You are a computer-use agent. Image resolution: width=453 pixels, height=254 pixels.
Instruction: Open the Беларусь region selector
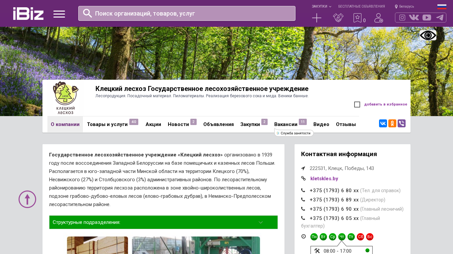[405, 7]
